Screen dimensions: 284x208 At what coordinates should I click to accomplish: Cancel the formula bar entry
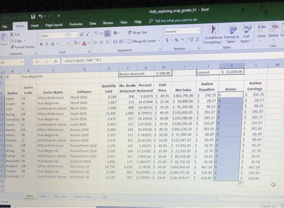point(37,62)
